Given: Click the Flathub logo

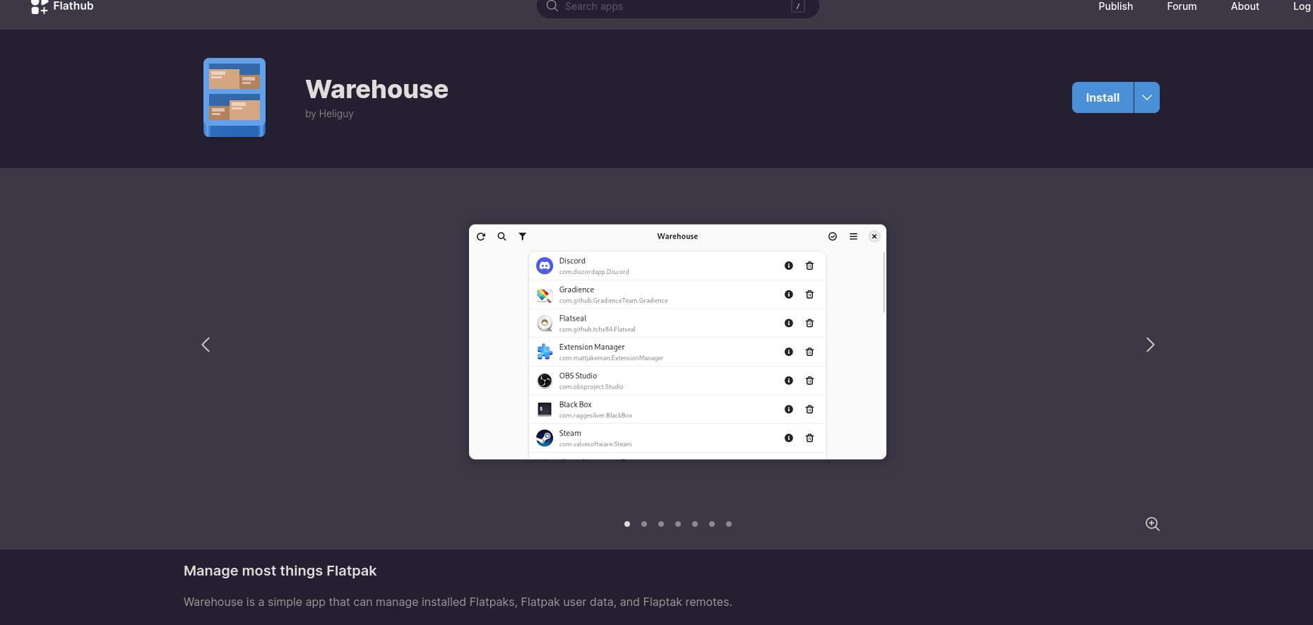Looking at the screenshot, I should point(62,6).
